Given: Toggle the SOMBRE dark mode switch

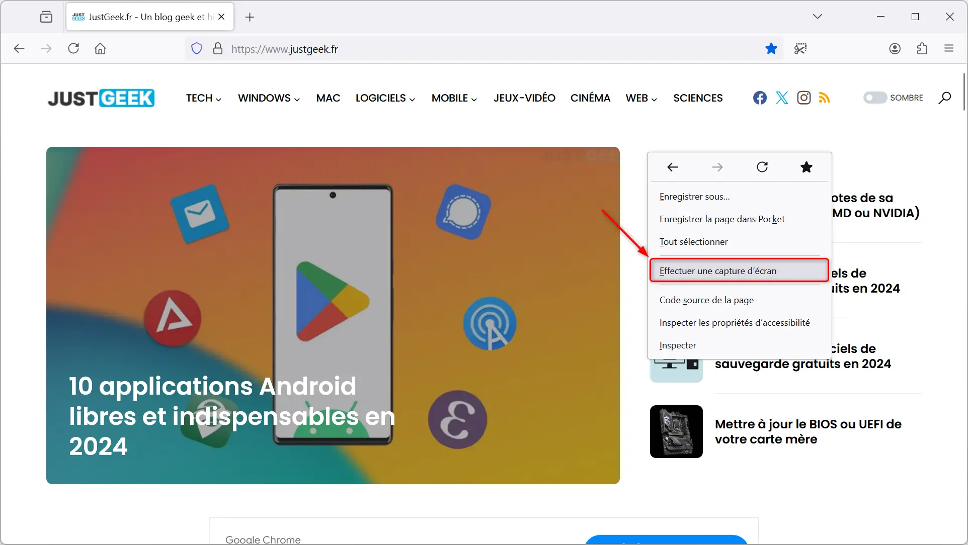Looking at the screenshot, I should (x=875, y=98).
